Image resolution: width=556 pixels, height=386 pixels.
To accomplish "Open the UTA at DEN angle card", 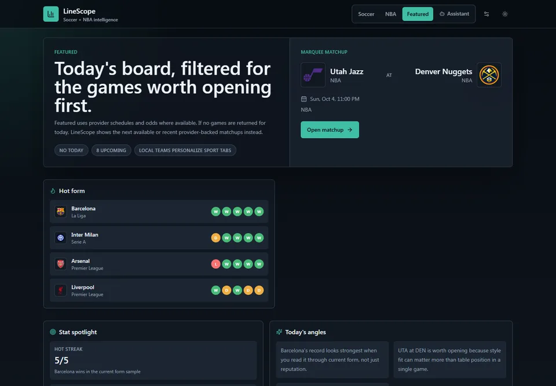I will pyautogui.click(x=449, y=360).
